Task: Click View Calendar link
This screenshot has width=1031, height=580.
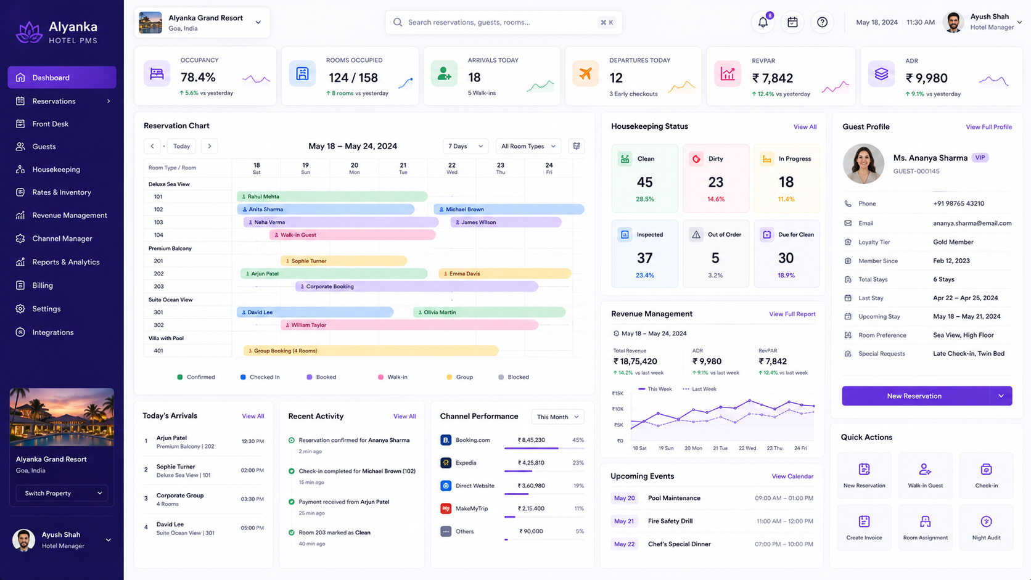Action: coord(792,476)
